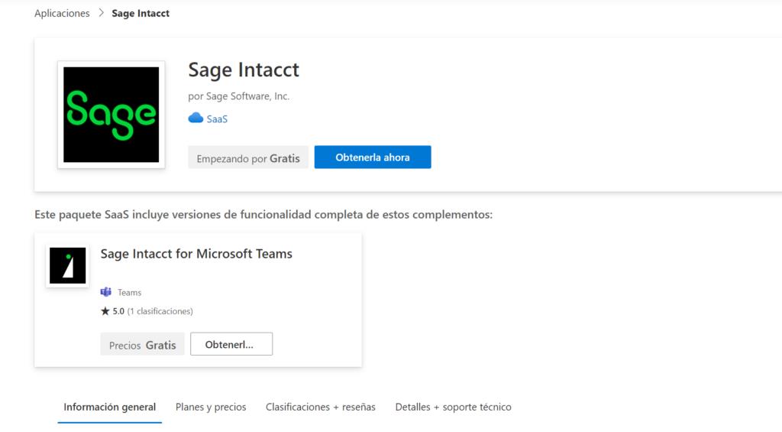
Task: Open Sage Intacct for Microsoft Teams title
Action: [196, 254]
